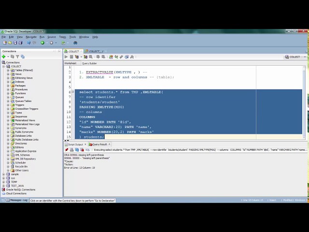Select the Materialized View Logs tree item
This screenshot has width=309, height=232.
click(27, 124)
